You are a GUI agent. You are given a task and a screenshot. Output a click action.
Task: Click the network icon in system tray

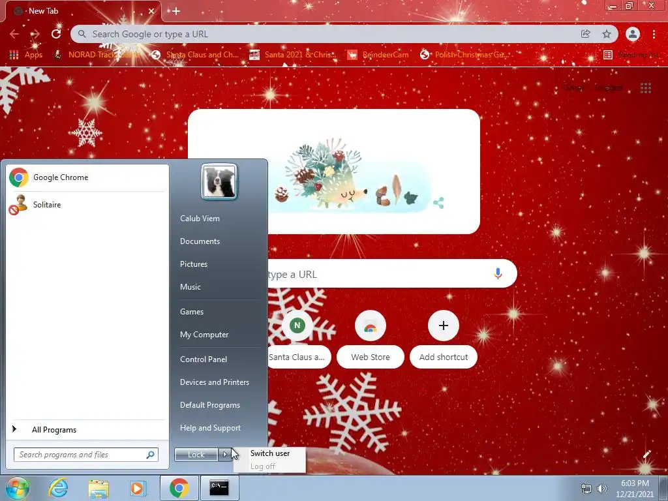pyautogui.click(x=586, y=488)
